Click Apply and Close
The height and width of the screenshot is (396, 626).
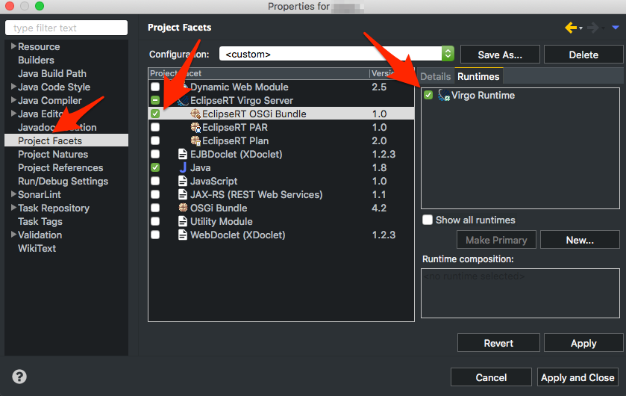(578, 377)
